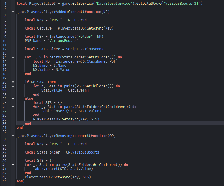Viewport: 224px width, 186px height.
Task: Click line number 44 in gutter
Action: click(x=4, y=182)
